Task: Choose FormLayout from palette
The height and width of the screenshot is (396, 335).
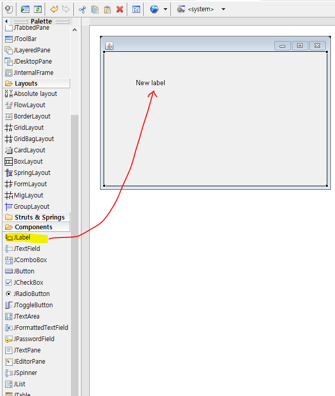Action: pos(26,184)
